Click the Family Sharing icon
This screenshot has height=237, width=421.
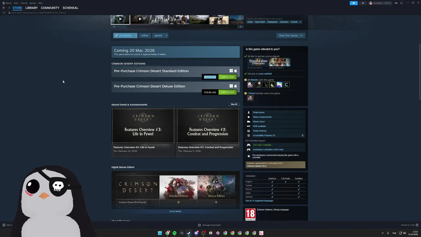pos(249,131)
